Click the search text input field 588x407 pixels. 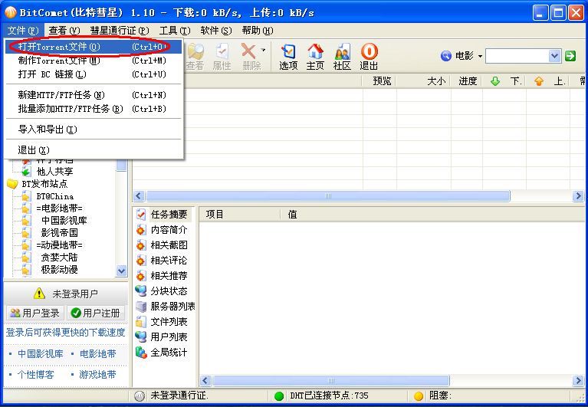point(517,56)
